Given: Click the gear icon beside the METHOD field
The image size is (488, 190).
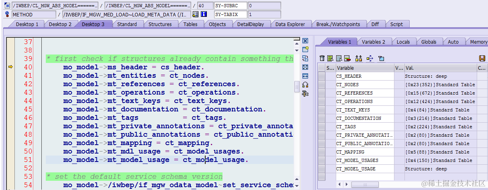Looking at the screenshot, I should [x=7, y=14].
